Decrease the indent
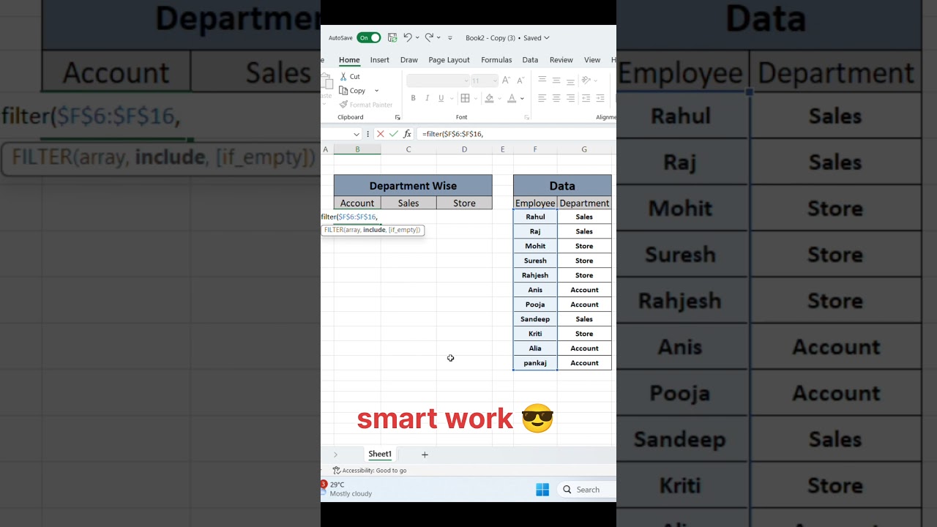Image resolution: width=937 pixels, height=527 pixels. 586,98
